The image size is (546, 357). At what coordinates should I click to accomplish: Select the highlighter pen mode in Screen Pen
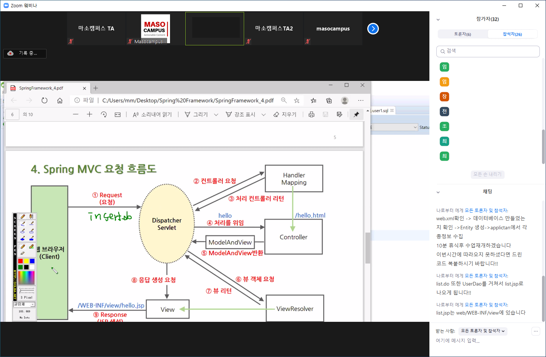coord(31,247)
